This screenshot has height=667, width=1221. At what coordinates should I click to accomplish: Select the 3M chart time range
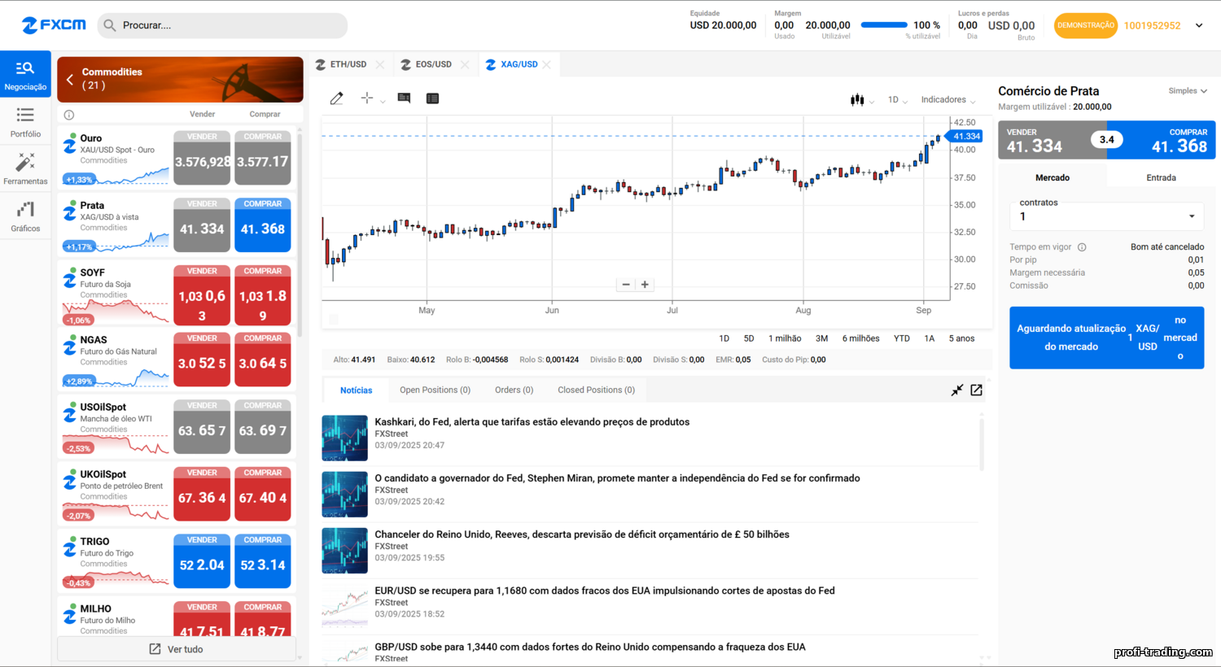[x=821, y=338]
